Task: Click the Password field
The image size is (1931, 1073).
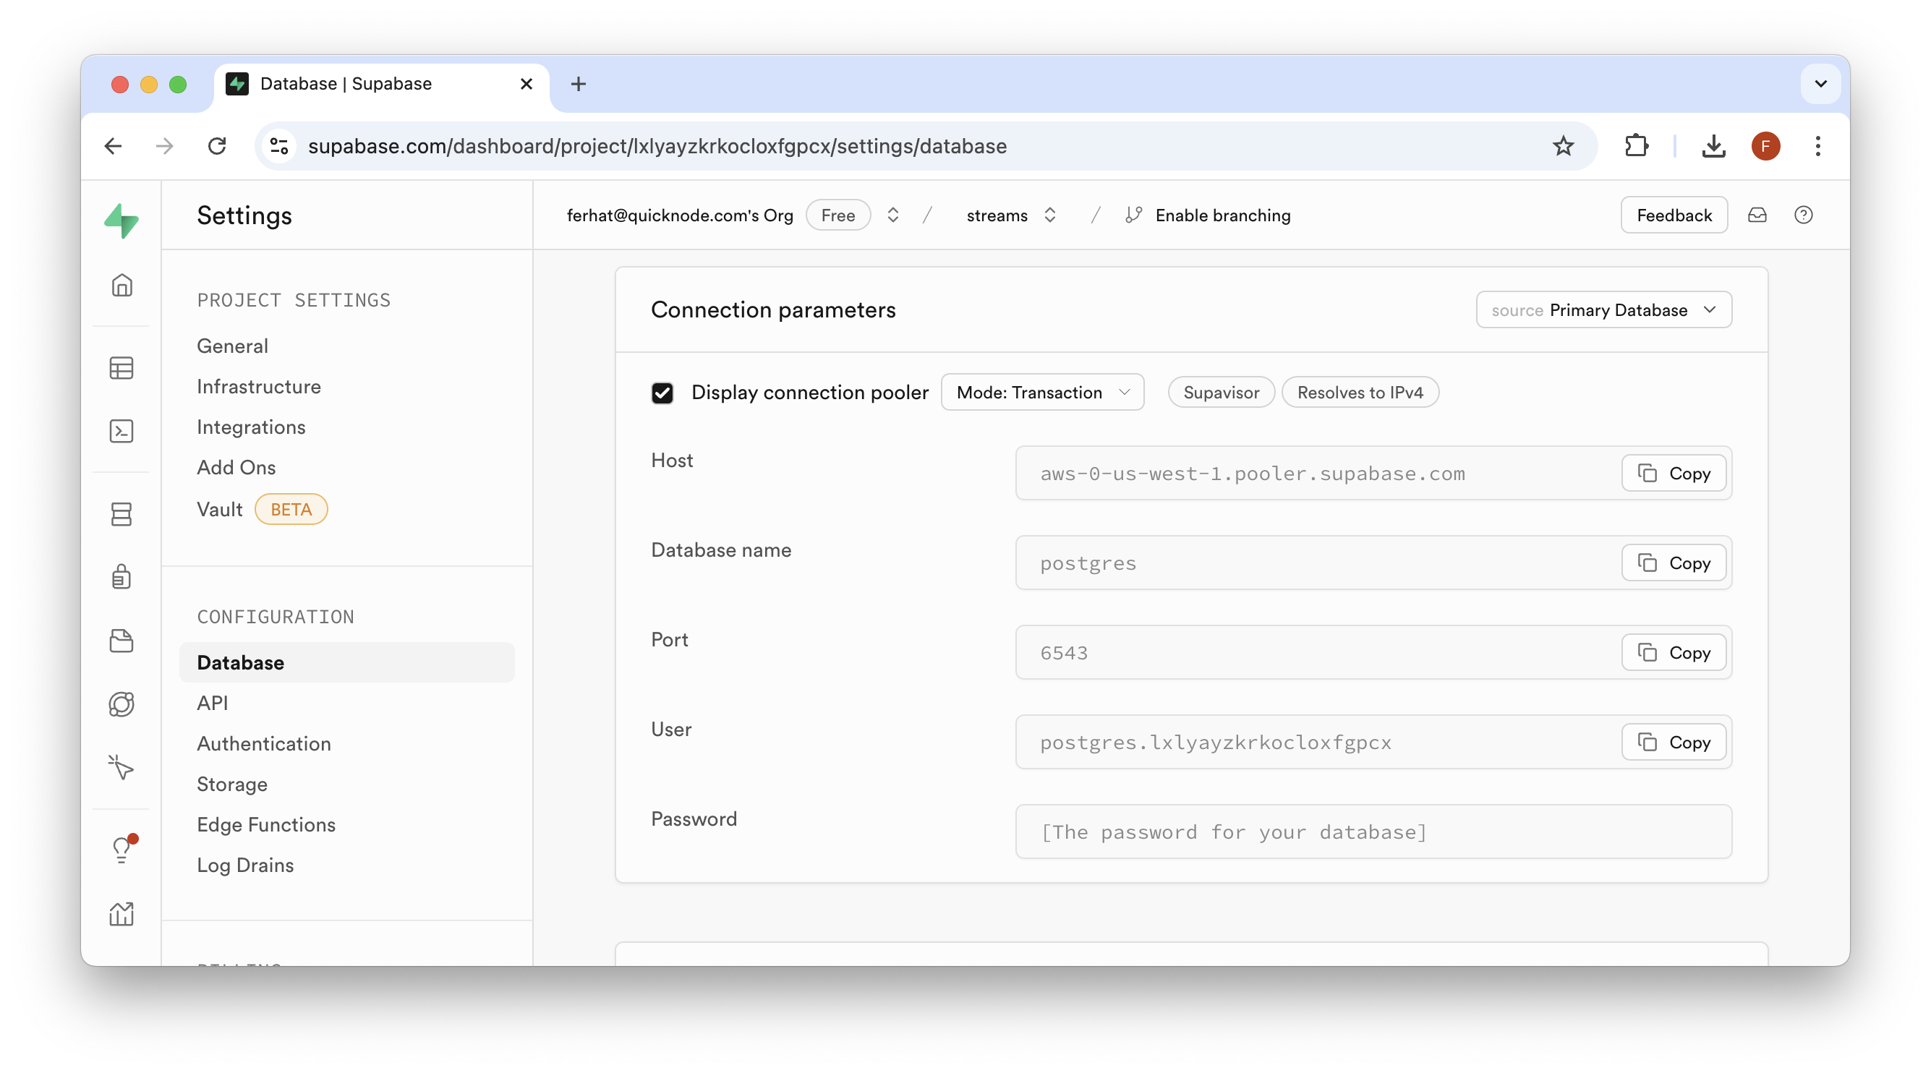Action: (x=1373, y=832)
